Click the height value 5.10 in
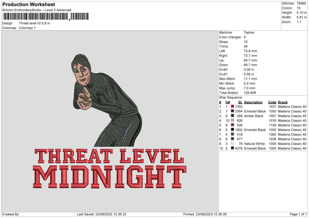 (x=301, y=12)
